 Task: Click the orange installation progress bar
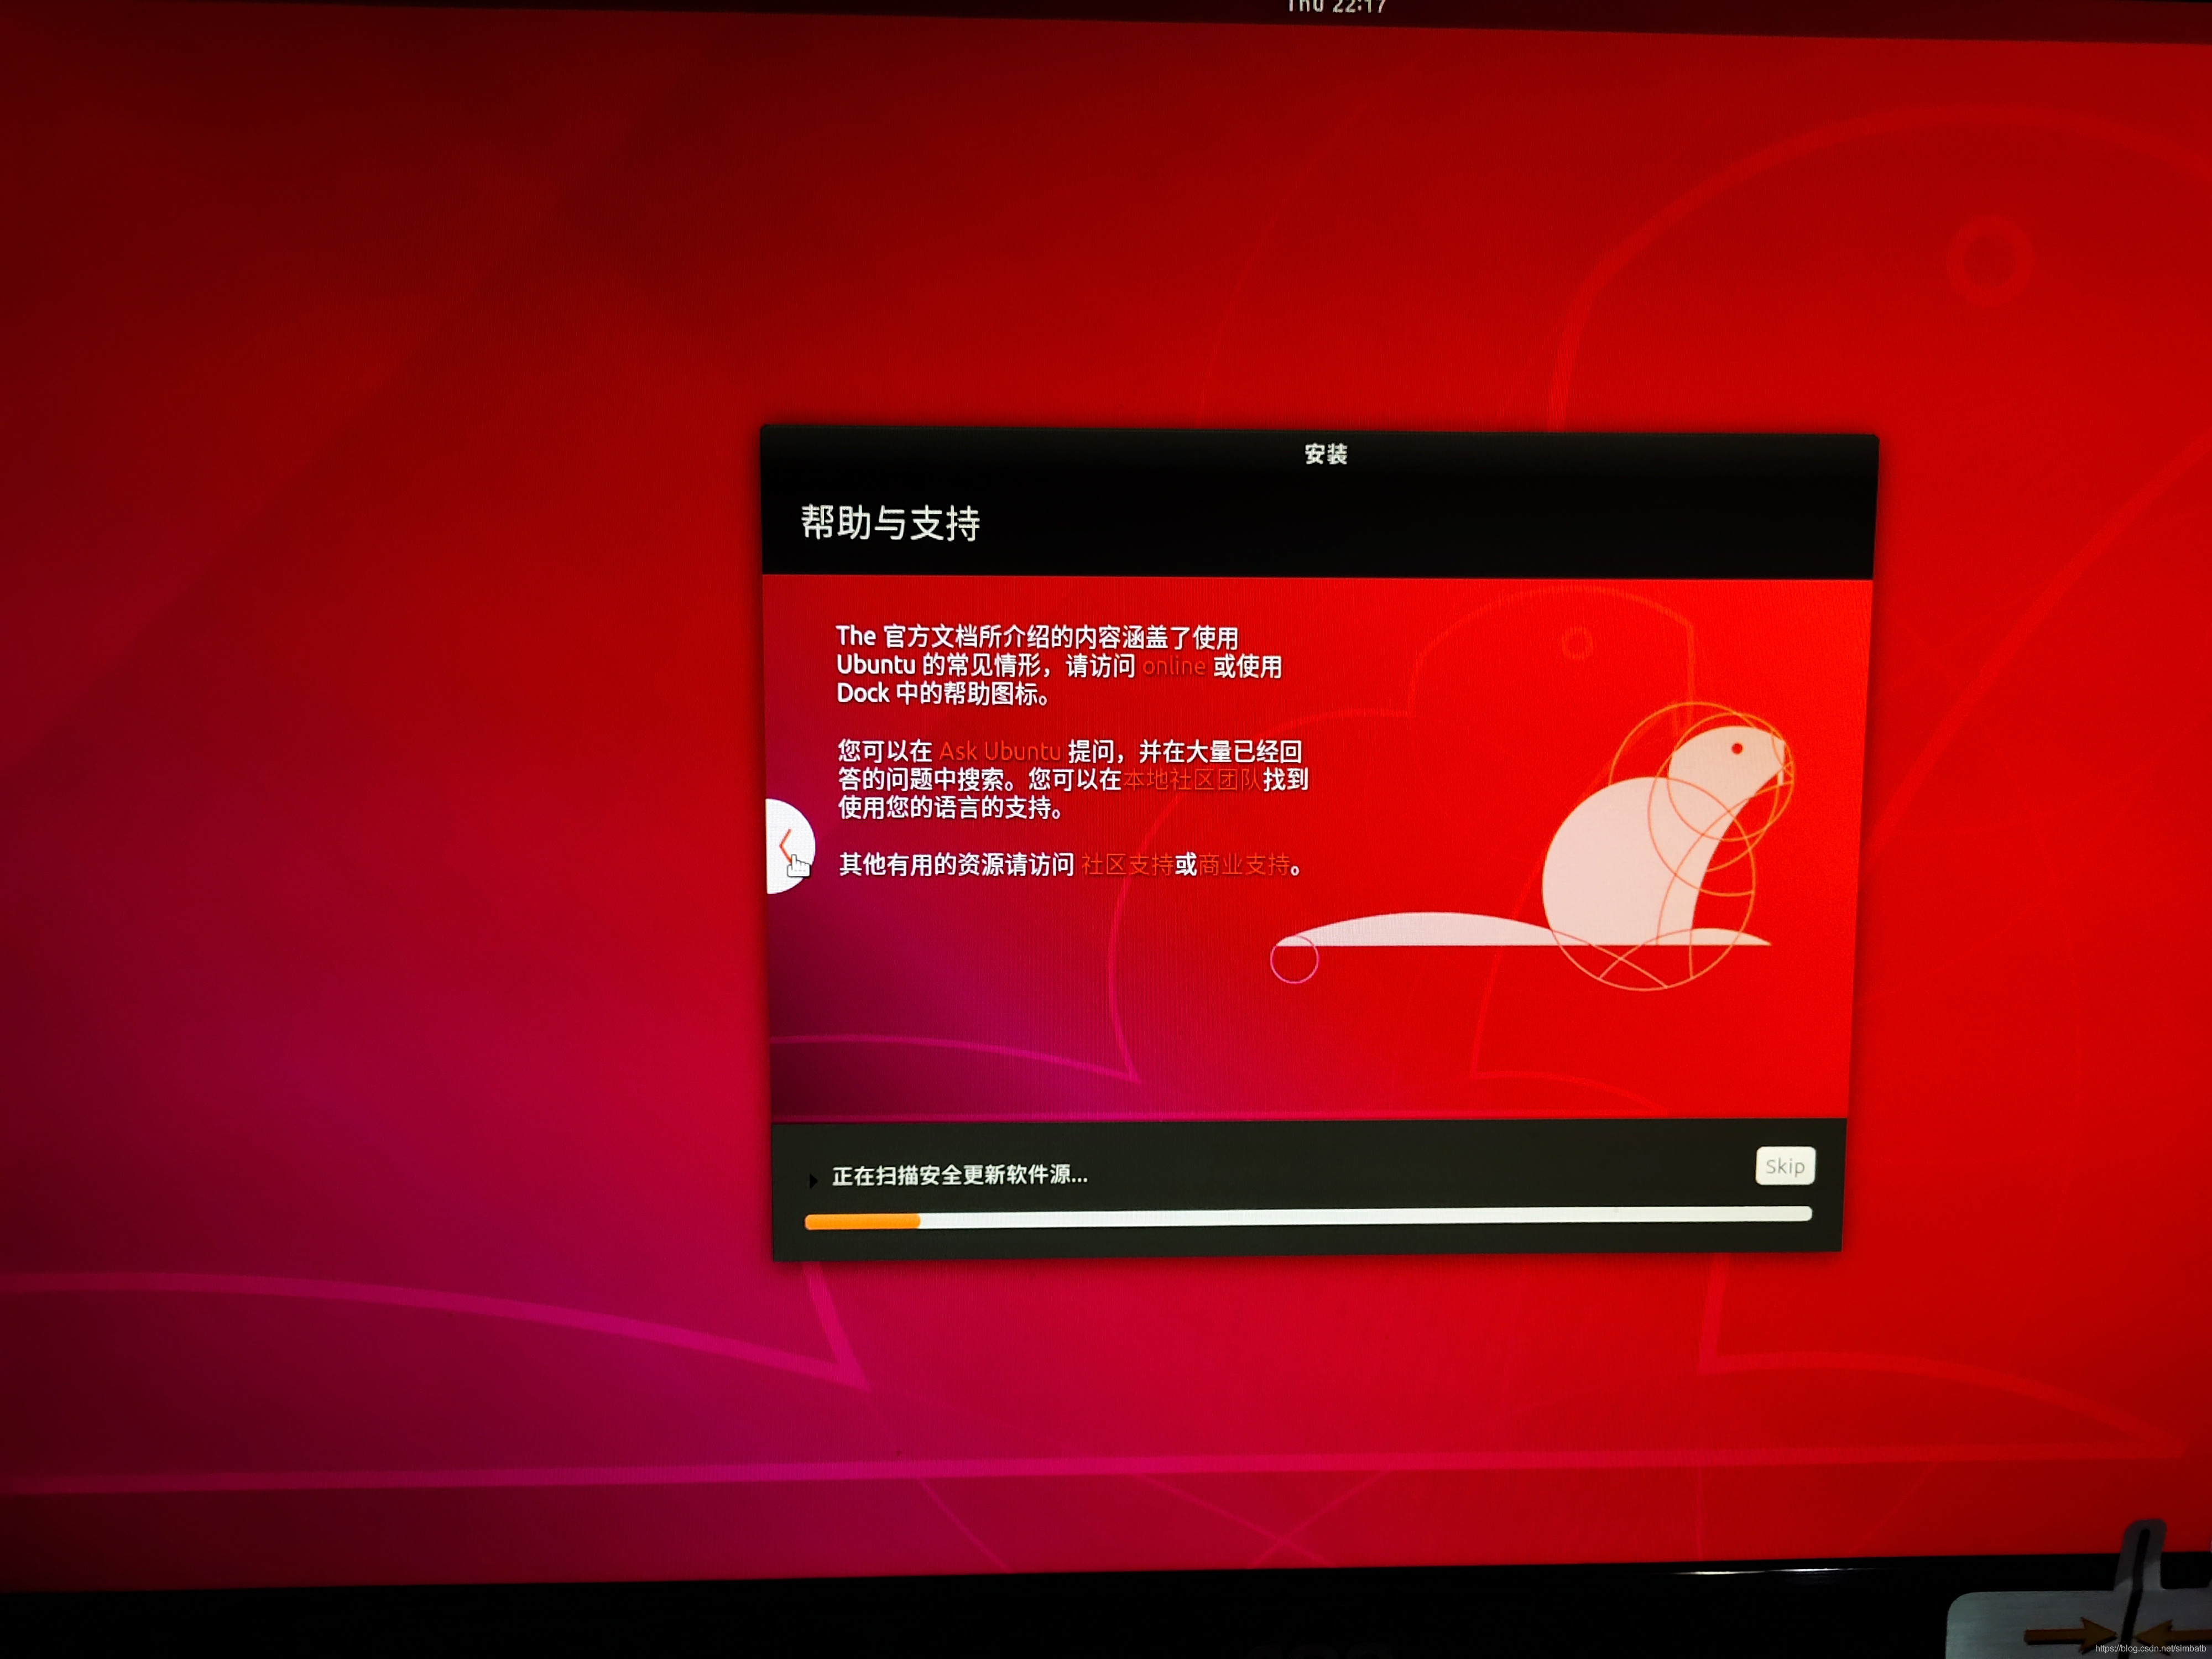(1308, 1218)
